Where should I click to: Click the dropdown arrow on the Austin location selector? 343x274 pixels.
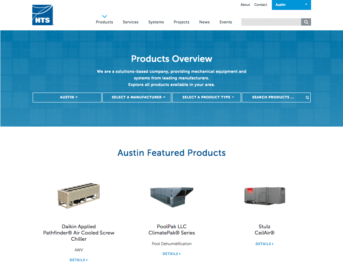tap(307, 5)
